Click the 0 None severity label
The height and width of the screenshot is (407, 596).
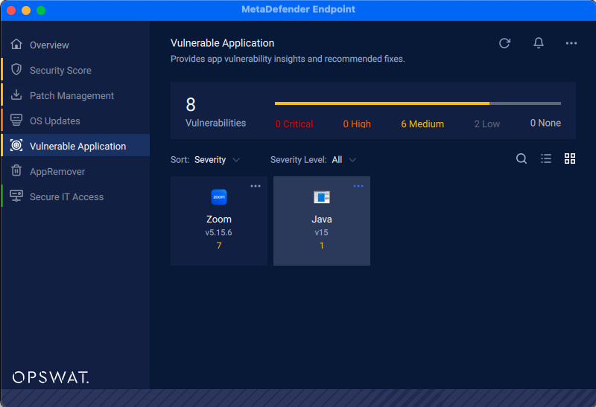coord(545,123)
